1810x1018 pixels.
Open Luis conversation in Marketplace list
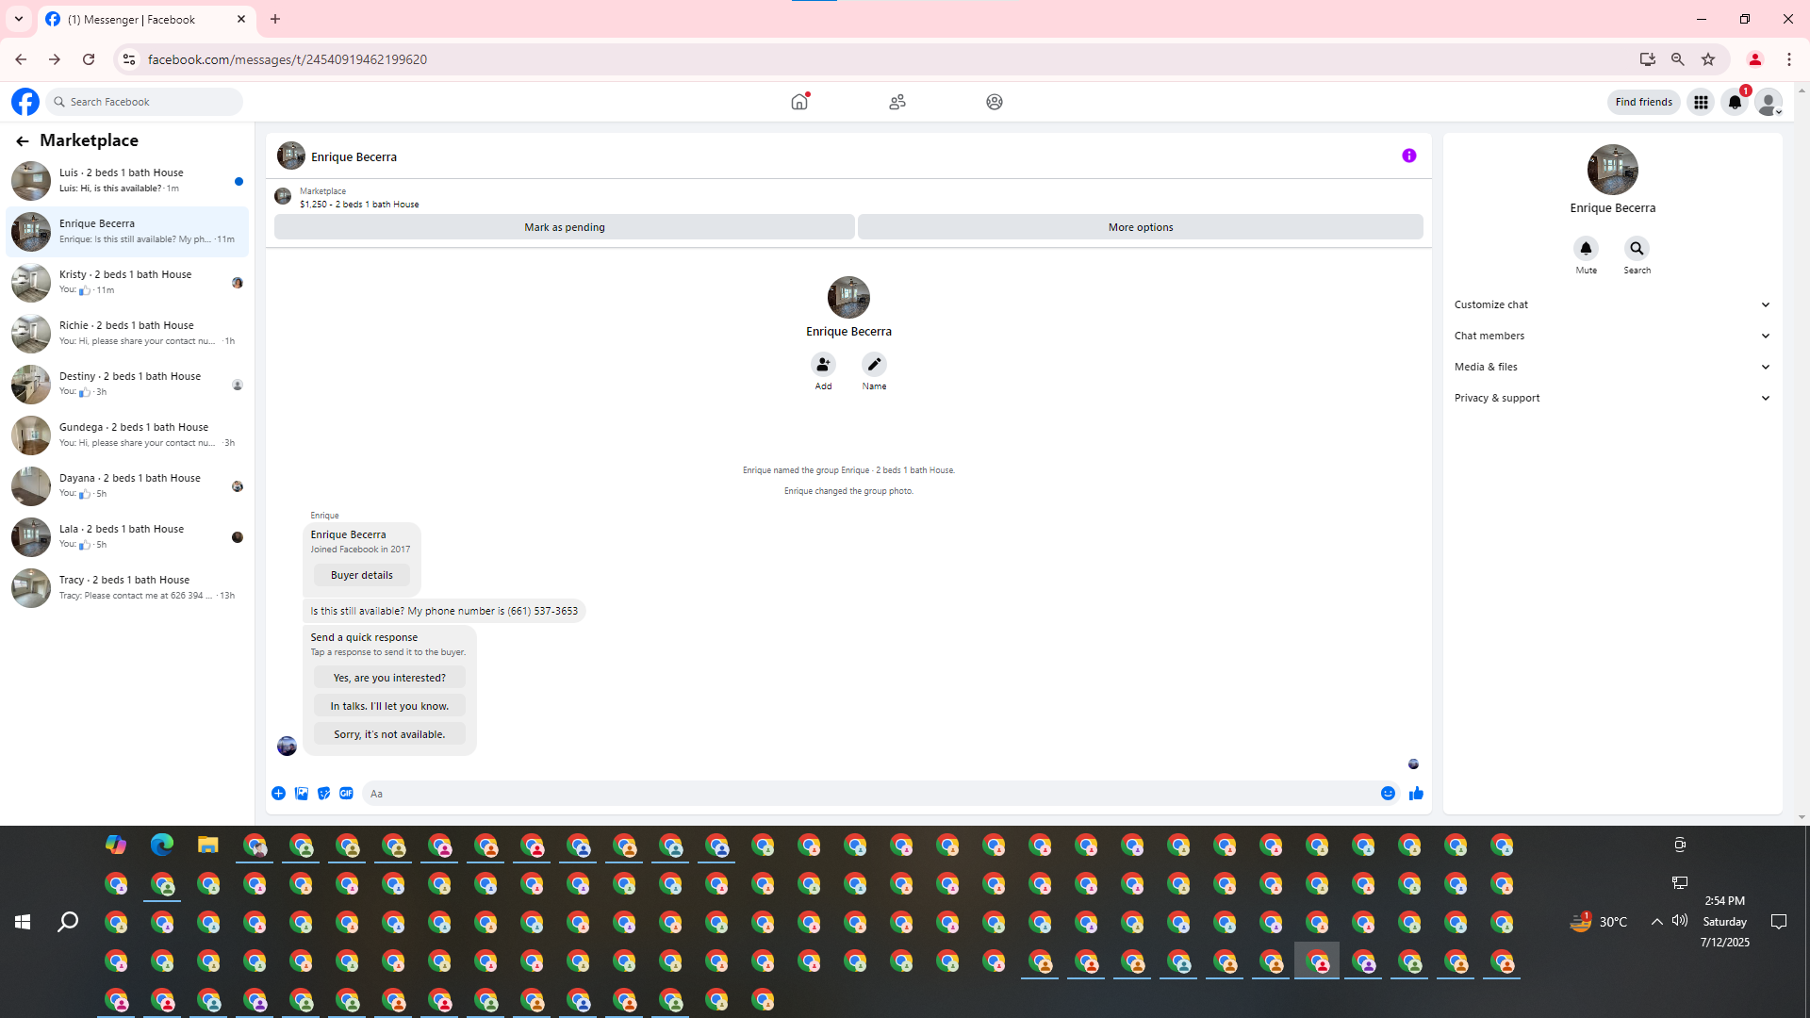click(127, 180)
